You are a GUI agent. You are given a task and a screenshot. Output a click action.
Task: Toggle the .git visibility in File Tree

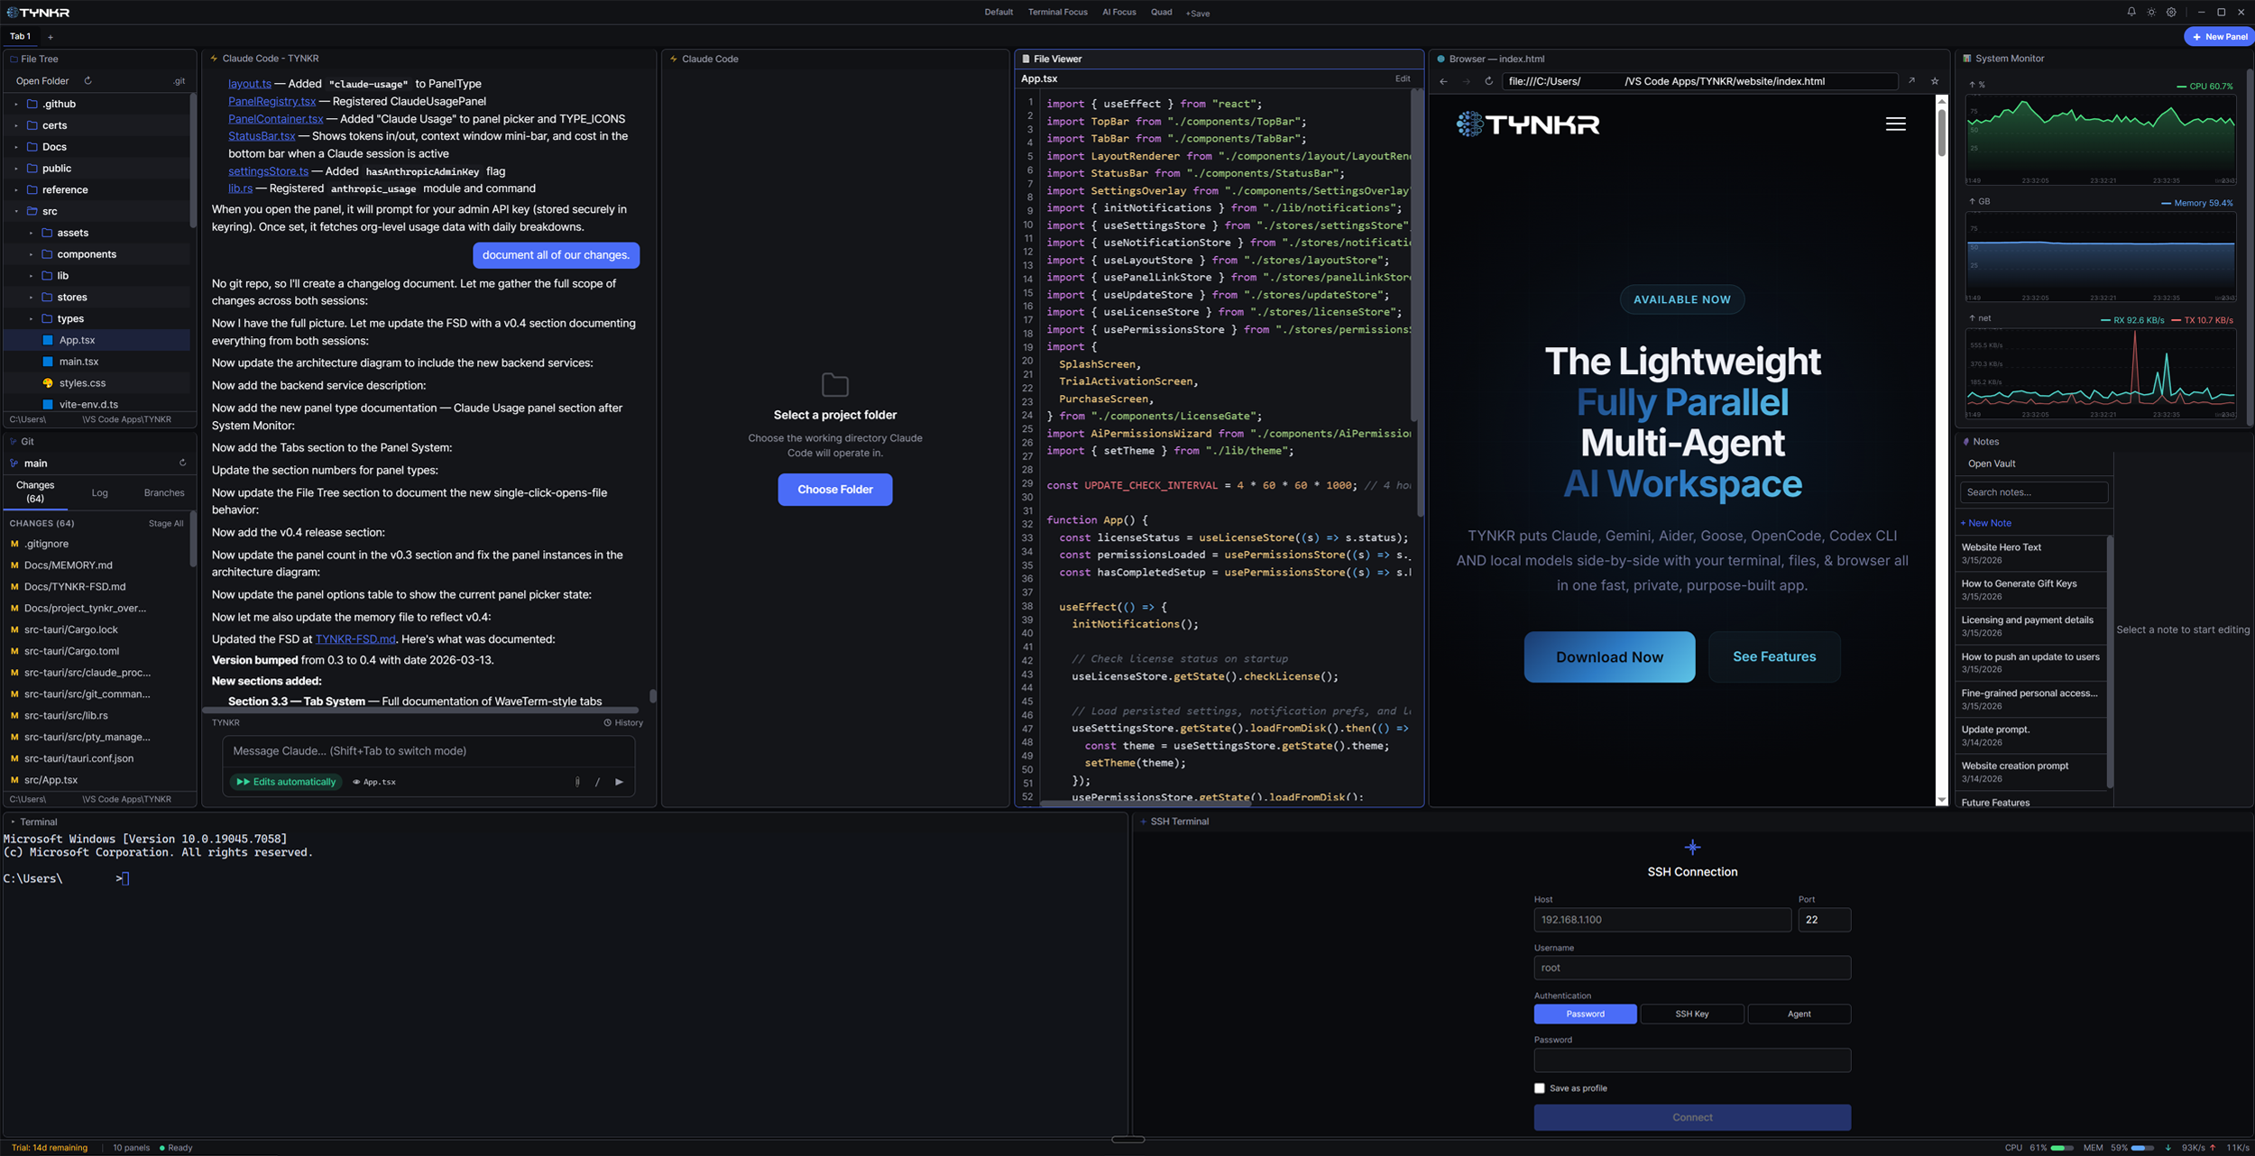(179, 81)
